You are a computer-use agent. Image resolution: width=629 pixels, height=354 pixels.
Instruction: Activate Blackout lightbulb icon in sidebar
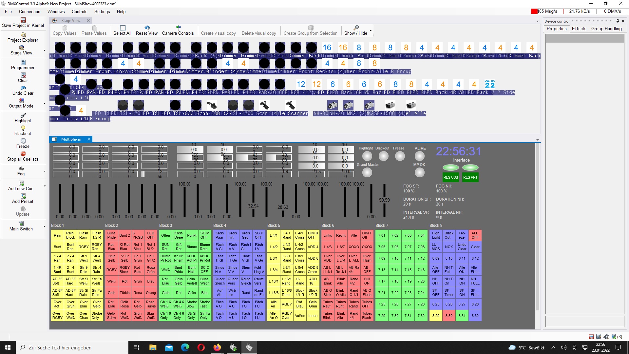click(x=23, y=128)
